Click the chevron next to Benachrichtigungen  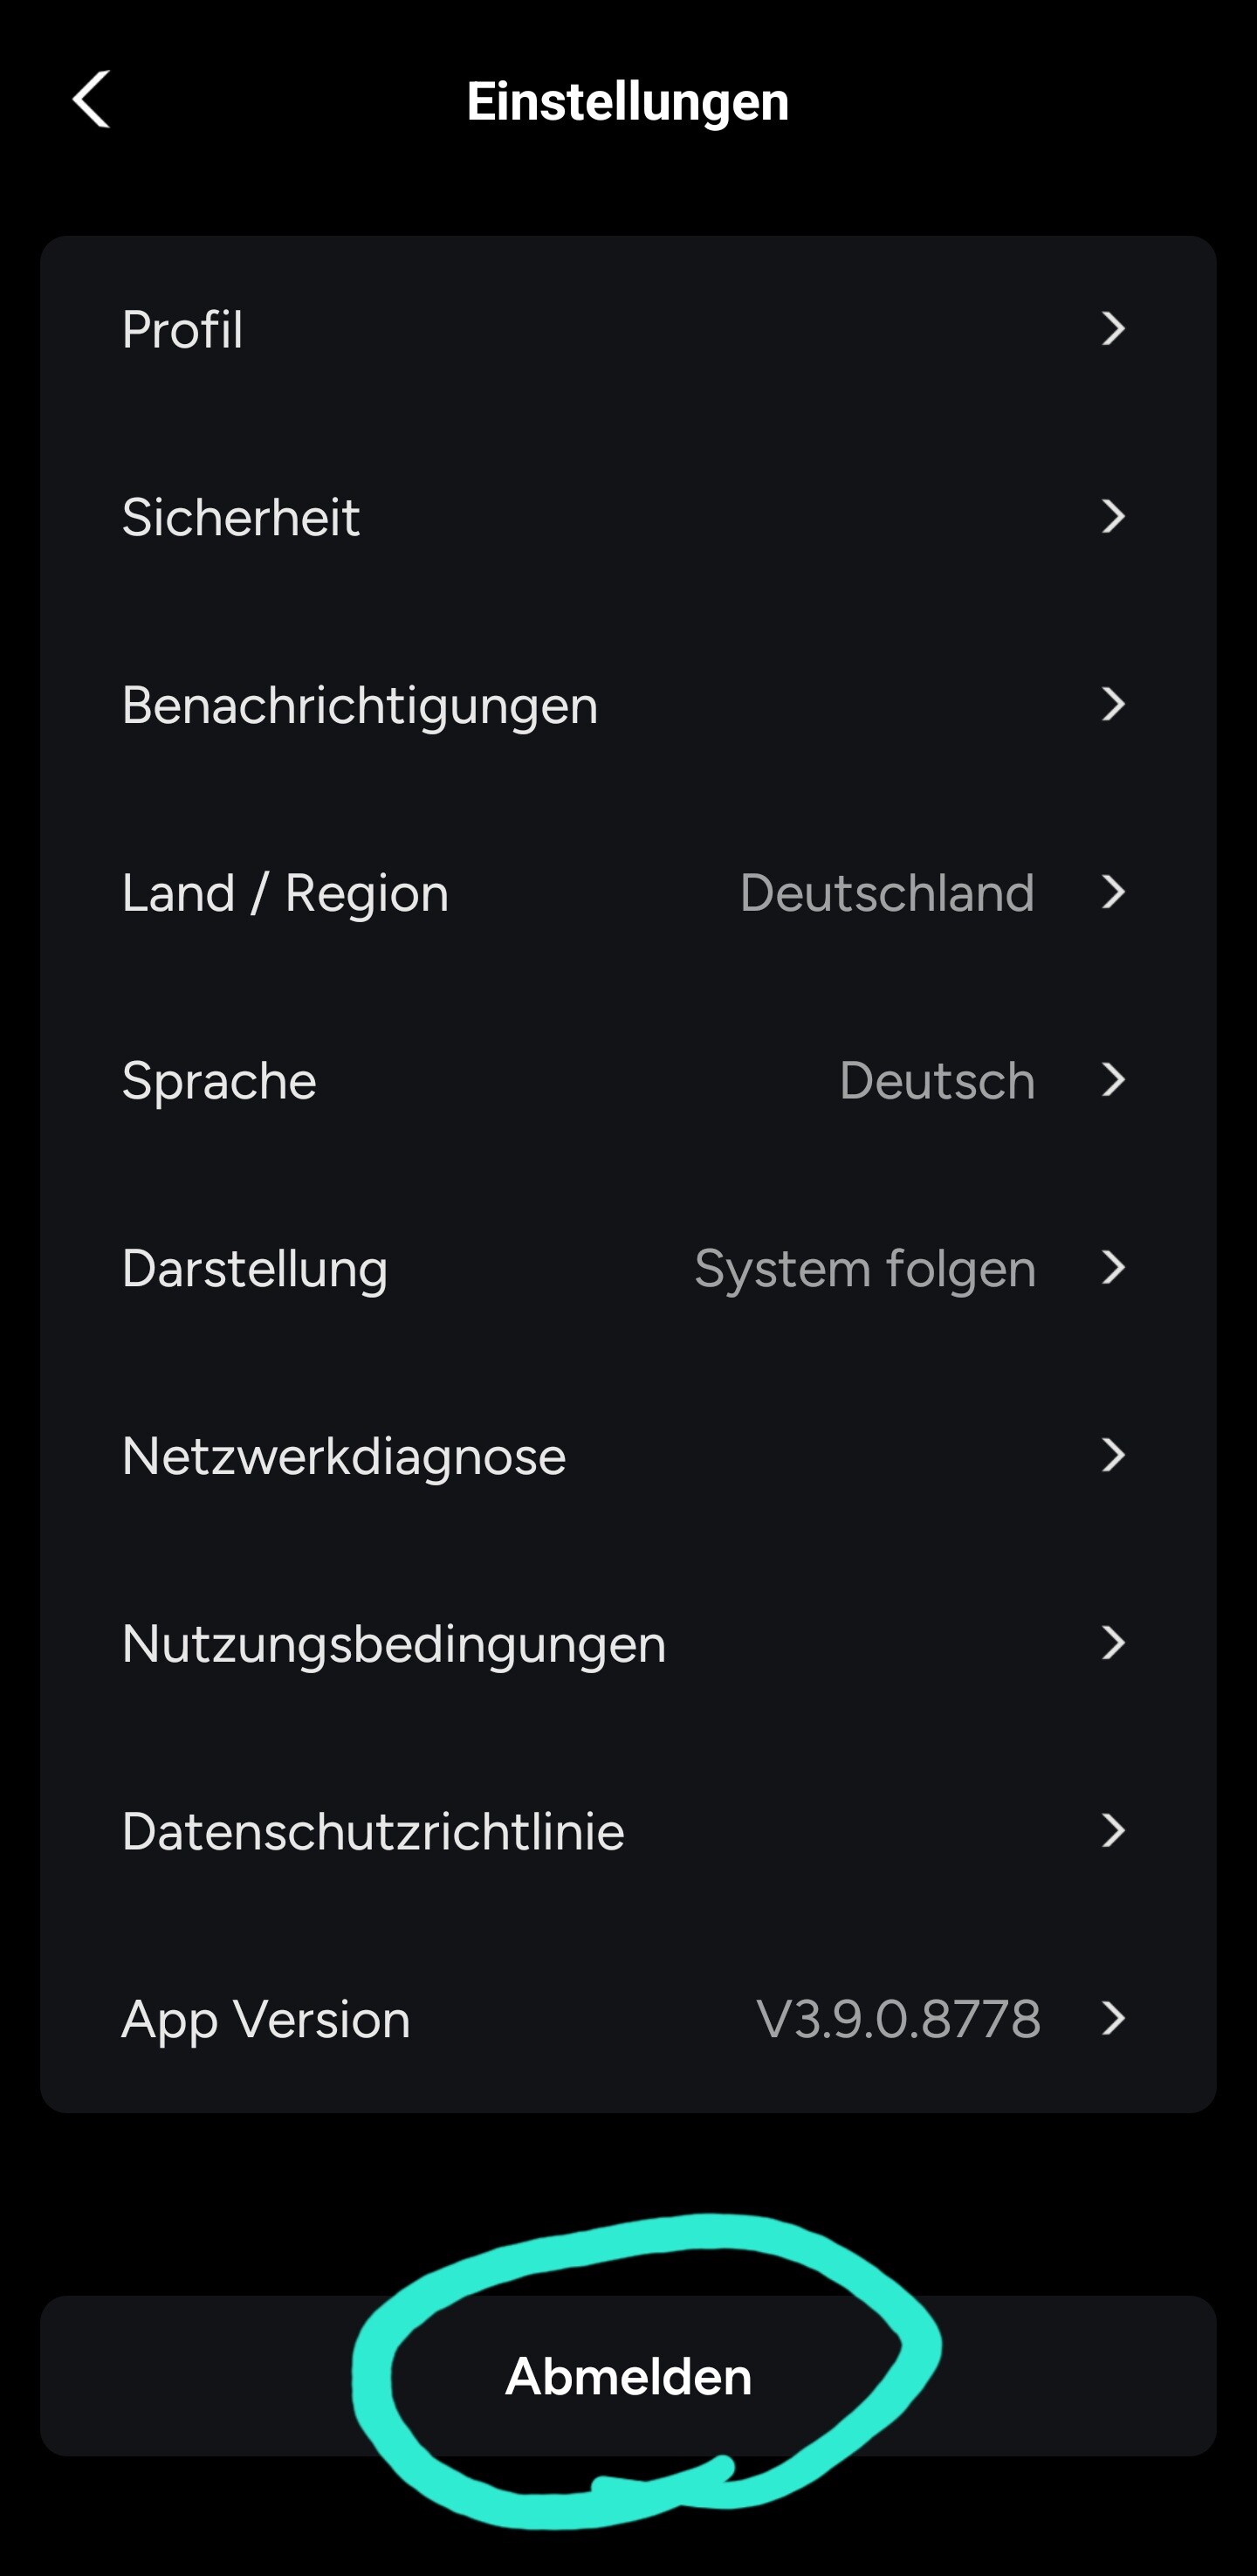click(x=1113, y=705)
